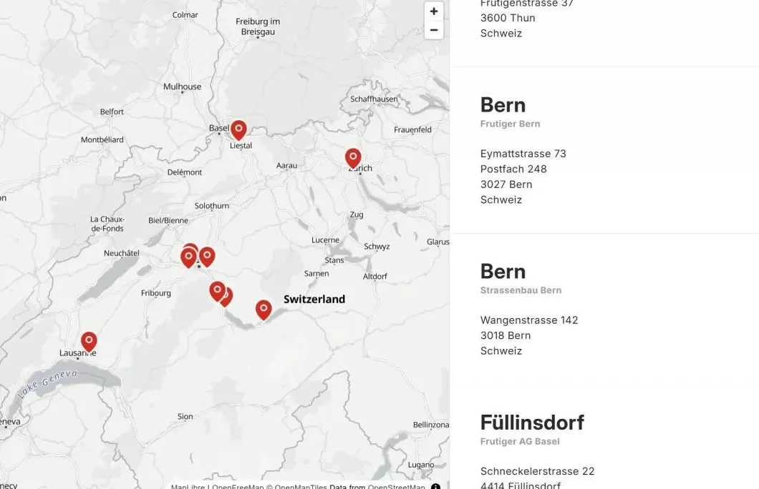Viewport: 759px width, 489px height.
Task: Click the OpenMapTiles attribution link
Action: 301,487
